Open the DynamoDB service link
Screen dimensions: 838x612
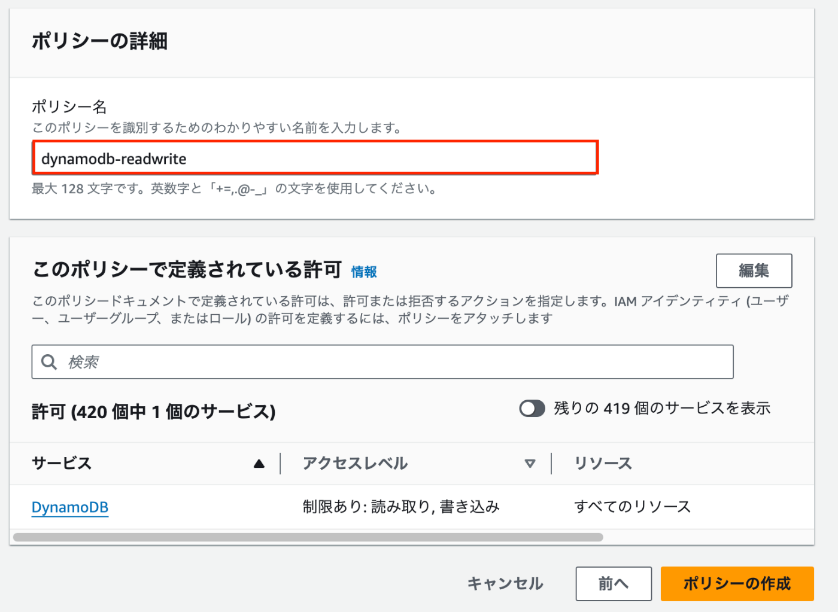[70, 507]
